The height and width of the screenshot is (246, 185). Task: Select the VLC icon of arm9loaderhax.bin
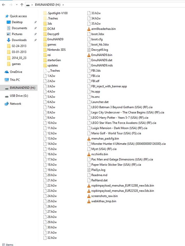pos(89,29)
